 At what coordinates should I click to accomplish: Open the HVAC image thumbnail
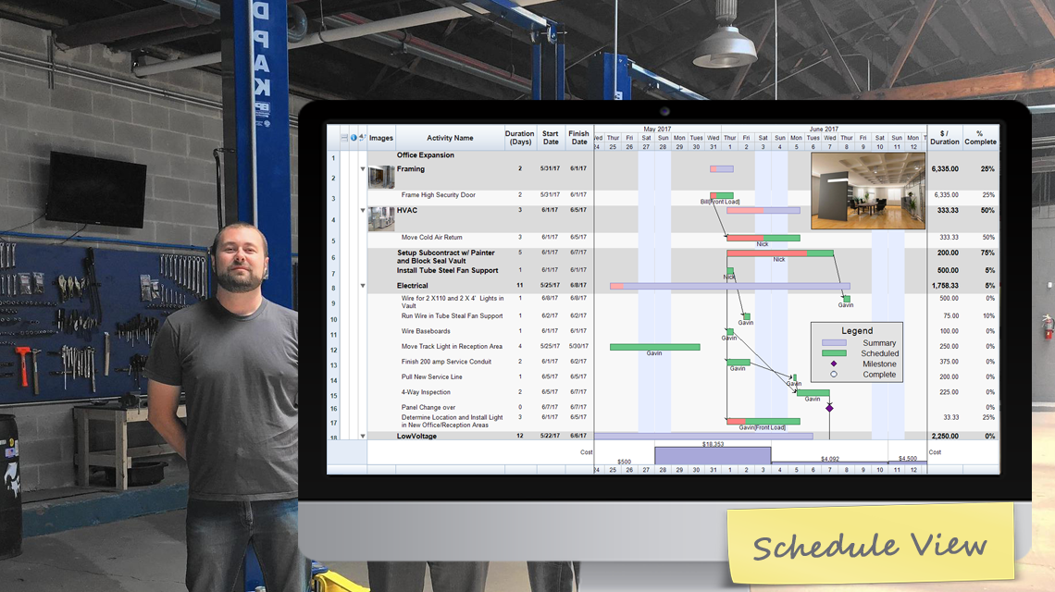tap(380, 216)
